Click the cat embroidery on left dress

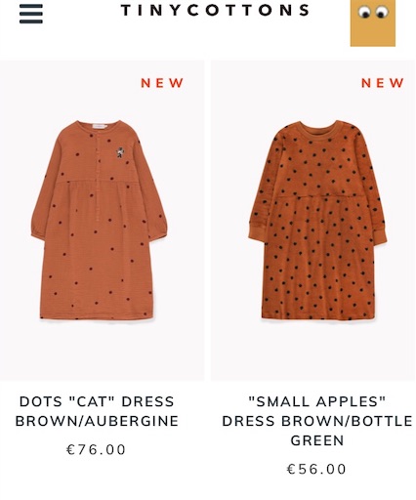(121, 152)
